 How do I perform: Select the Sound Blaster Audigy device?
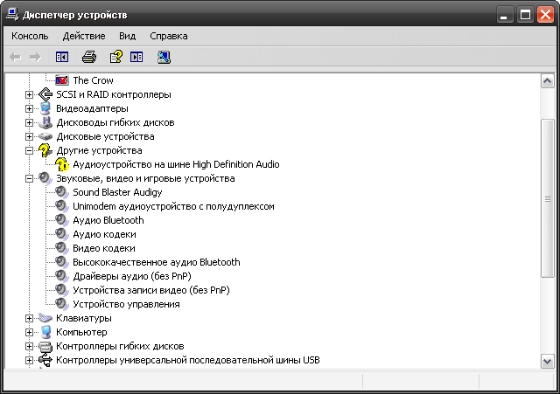(x=116, y=192)
